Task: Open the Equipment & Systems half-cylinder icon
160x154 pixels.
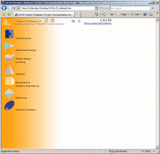Action: [9, 81]
